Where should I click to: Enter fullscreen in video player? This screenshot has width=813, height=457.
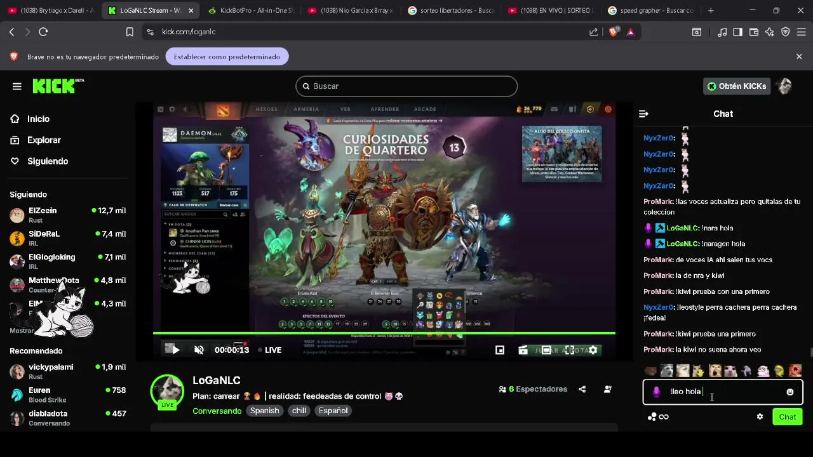(570, 350)
